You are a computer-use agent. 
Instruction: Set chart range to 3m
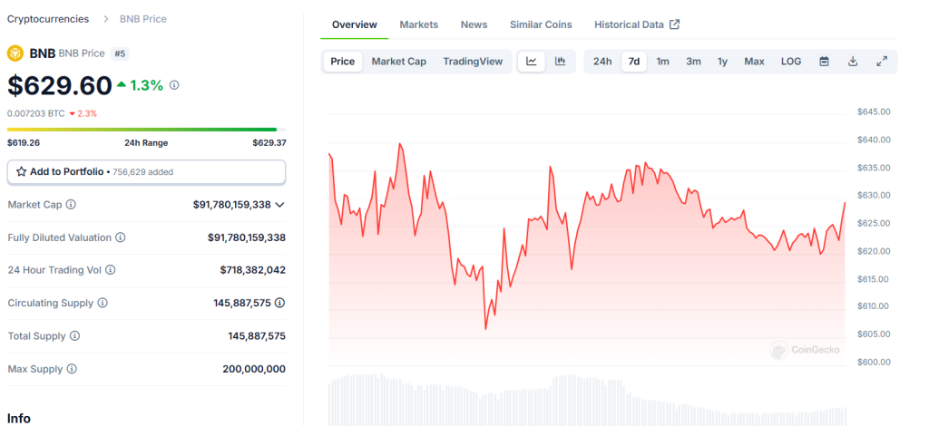(x=694, y=62)
